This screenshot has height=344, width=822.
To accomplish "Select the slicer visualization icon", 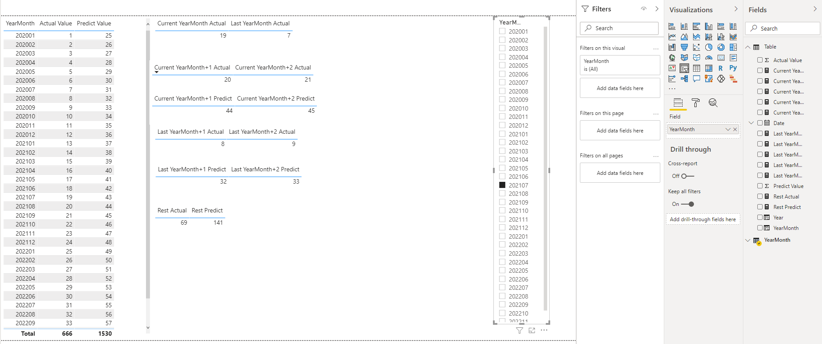I will coord(684,69).
